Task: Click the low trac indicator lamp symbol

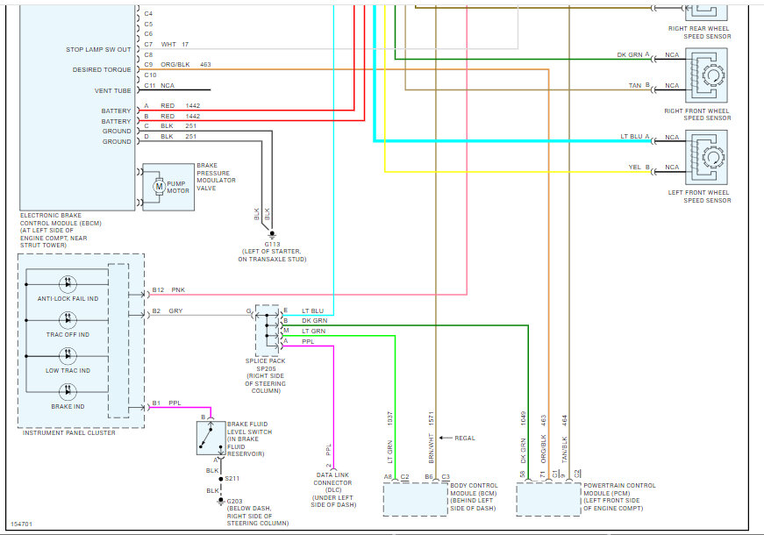Action: click(68, 356)
